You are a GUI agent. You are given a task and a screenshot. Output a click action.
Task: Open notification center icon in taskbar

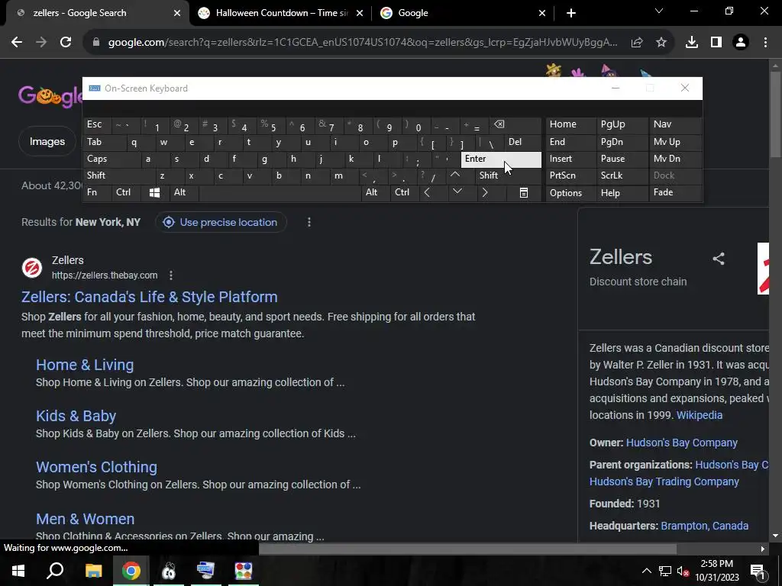tap(758, 571)
